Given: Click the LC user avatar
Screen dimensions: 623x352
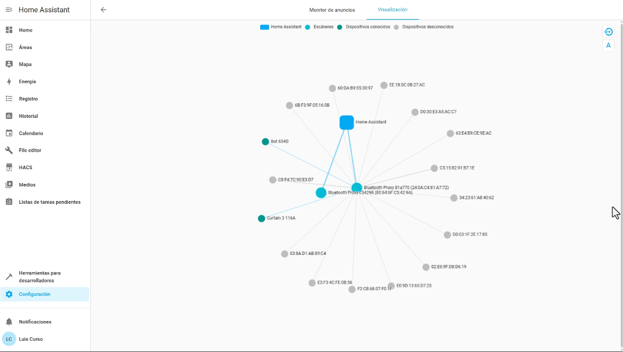Looking at the screenshot, I should point(9,339).
